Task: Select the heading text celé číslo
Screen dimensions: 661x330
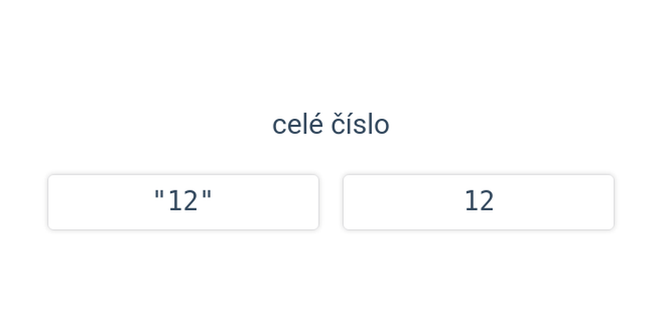Action: tap(330, 125)
